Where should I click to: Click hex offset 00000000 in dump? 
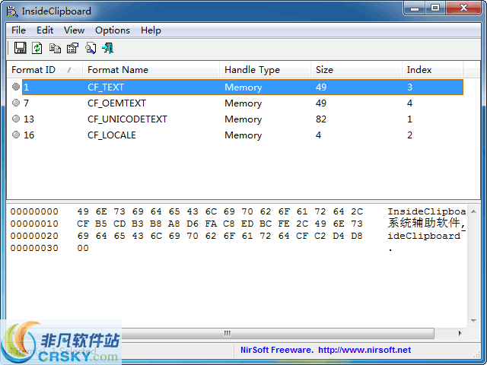pyautogui.click(x=34, y=211)
